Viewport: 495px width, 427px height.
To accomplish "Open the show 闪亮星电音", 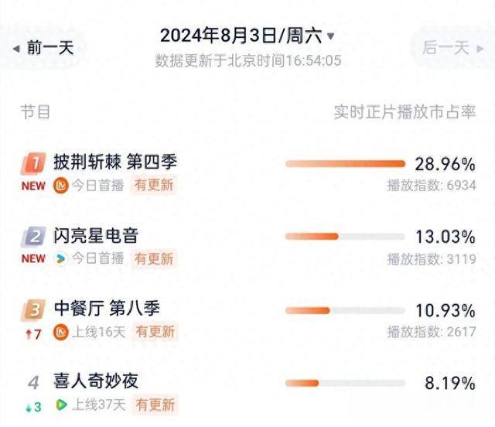I will click(x=96, y=236).
